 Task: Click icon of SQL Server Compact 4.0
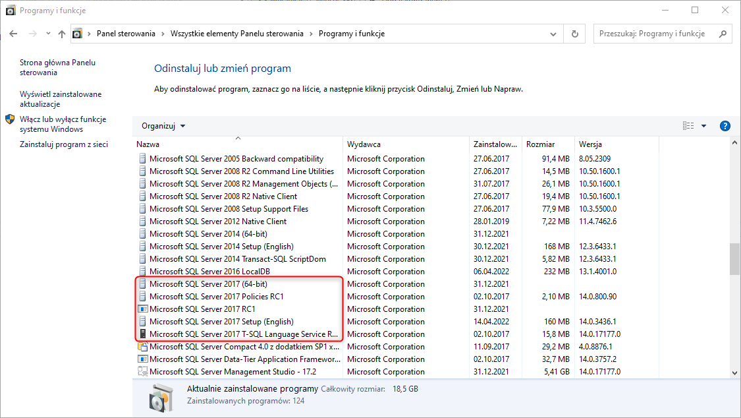click(143, 347)
